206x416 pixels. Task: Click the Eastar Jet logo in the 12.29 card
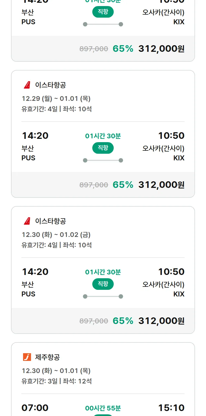27,85
